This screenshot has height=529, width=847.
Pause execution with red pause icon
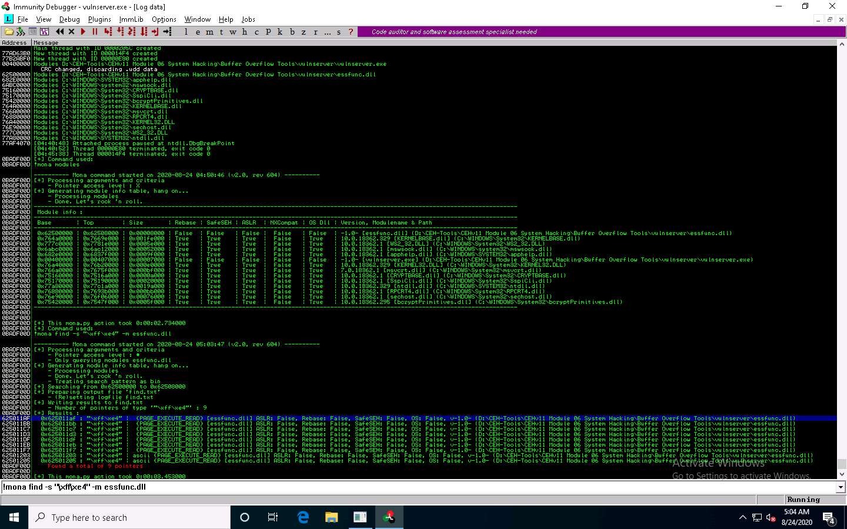(95, 32)
